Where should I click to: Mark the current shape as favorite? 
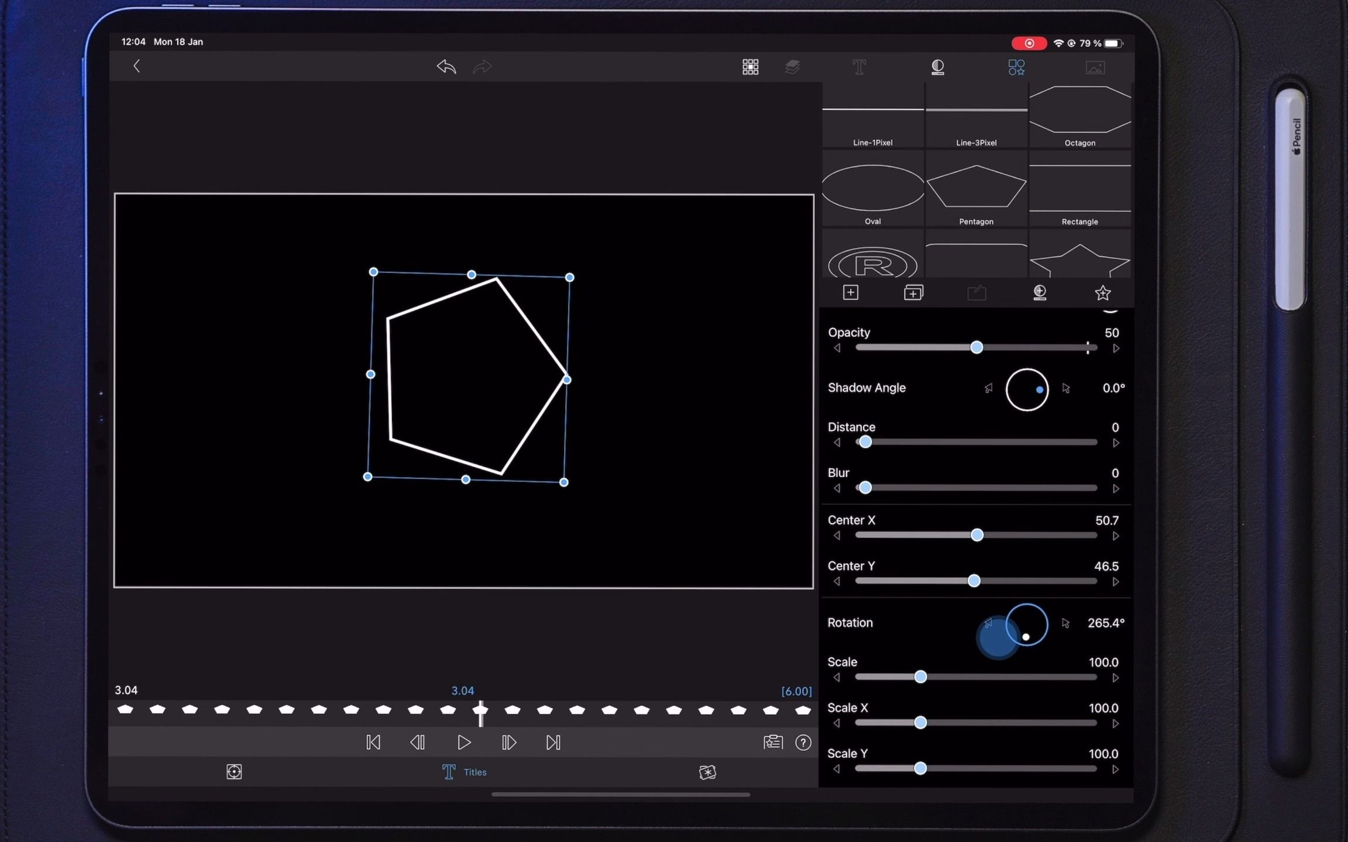(1102, 293)
